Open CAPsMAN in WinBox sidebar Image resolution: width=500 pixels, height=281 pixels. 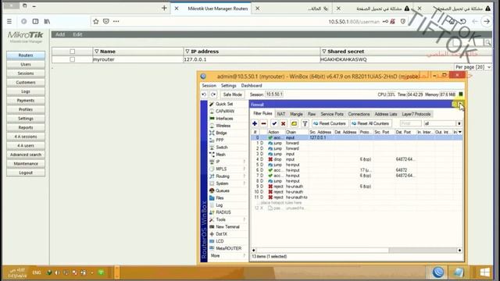click(x=225, y=111)
